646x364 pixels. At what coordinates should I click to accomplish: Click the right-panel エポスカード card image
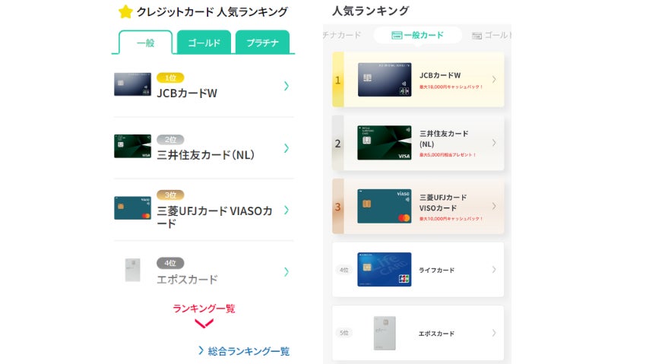tap(384, 333)
